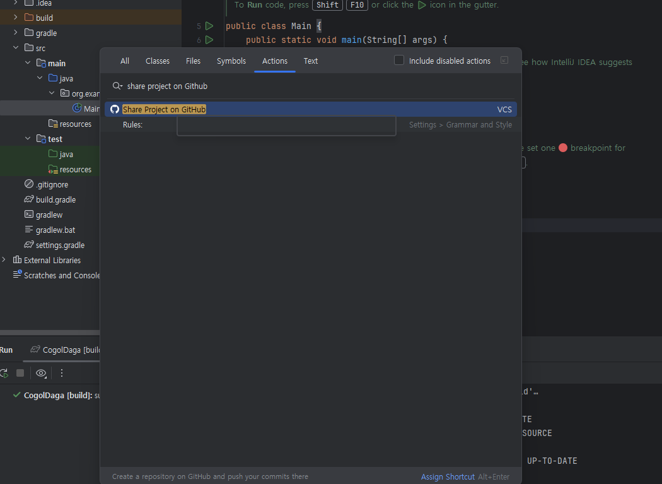Select the Rules: Grammar and Style result
Image resolution: width=662 pixels, height=484 pixels.
[x=310, y=125]
